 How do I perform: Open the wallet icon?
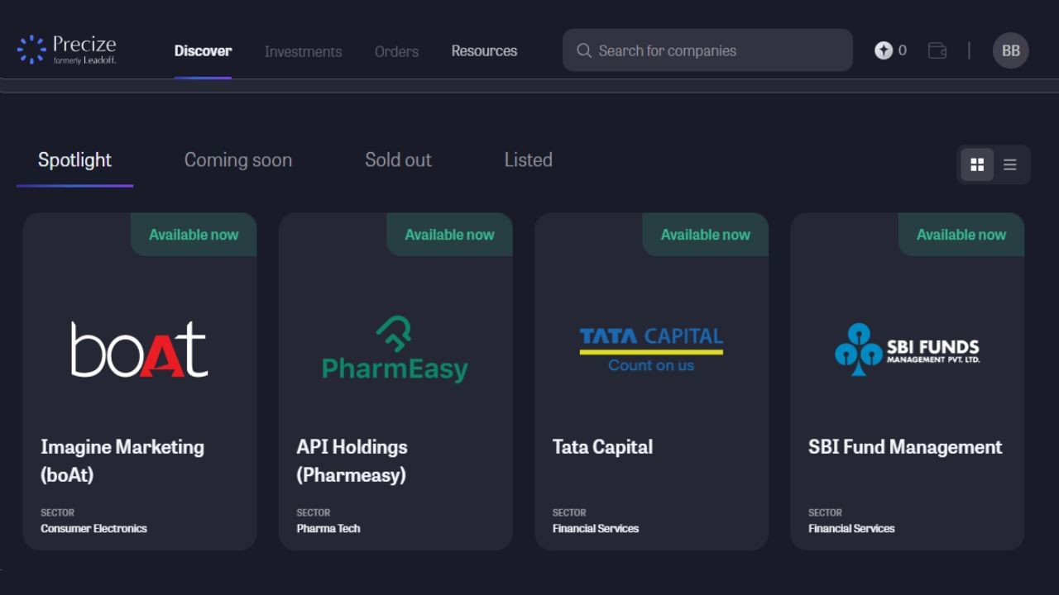pos(937,50)
